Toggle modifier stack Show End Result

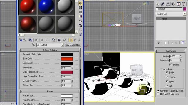coord(165,43)
